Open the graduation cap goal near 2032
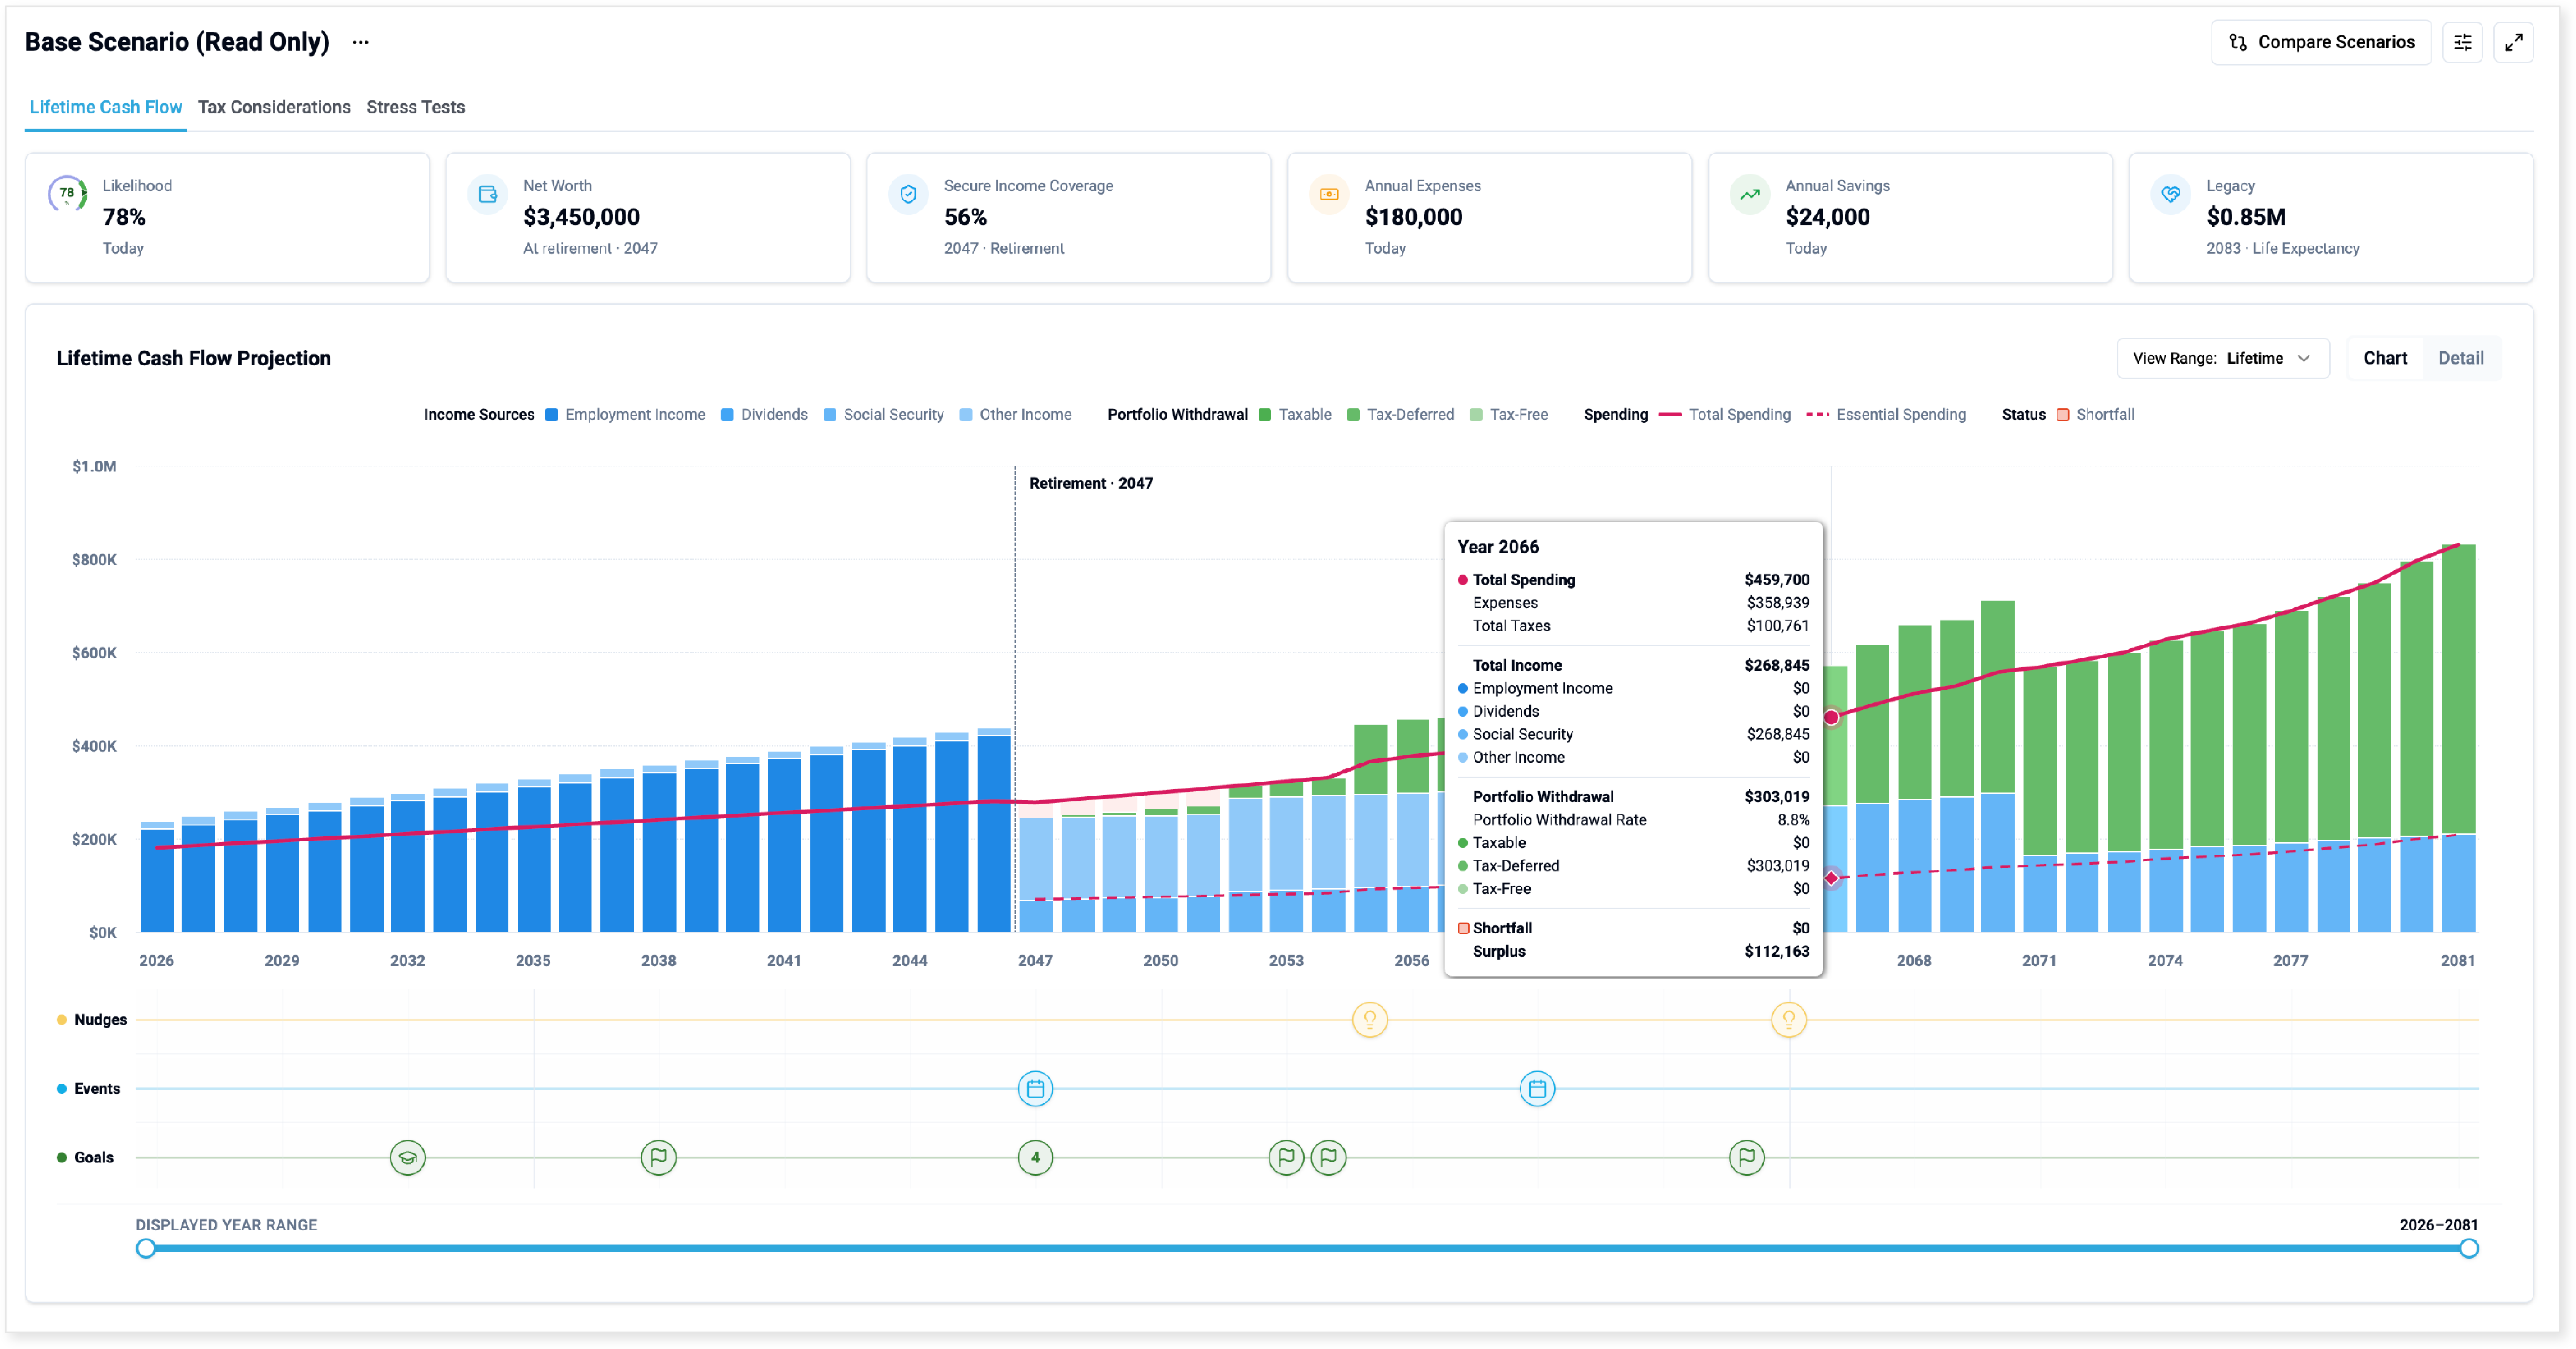Viewport: 2576px width, 1349px height. coord(408,1158)
